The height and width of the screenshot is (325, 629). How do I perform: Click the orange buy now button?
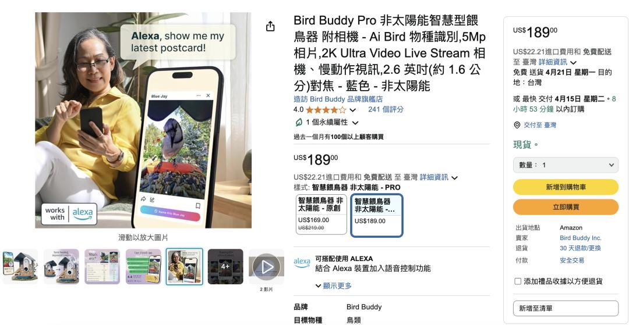(566, 207)
